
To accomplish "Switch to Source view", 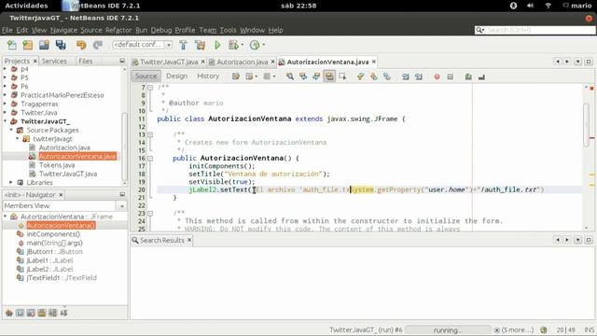I will (146, 76).
